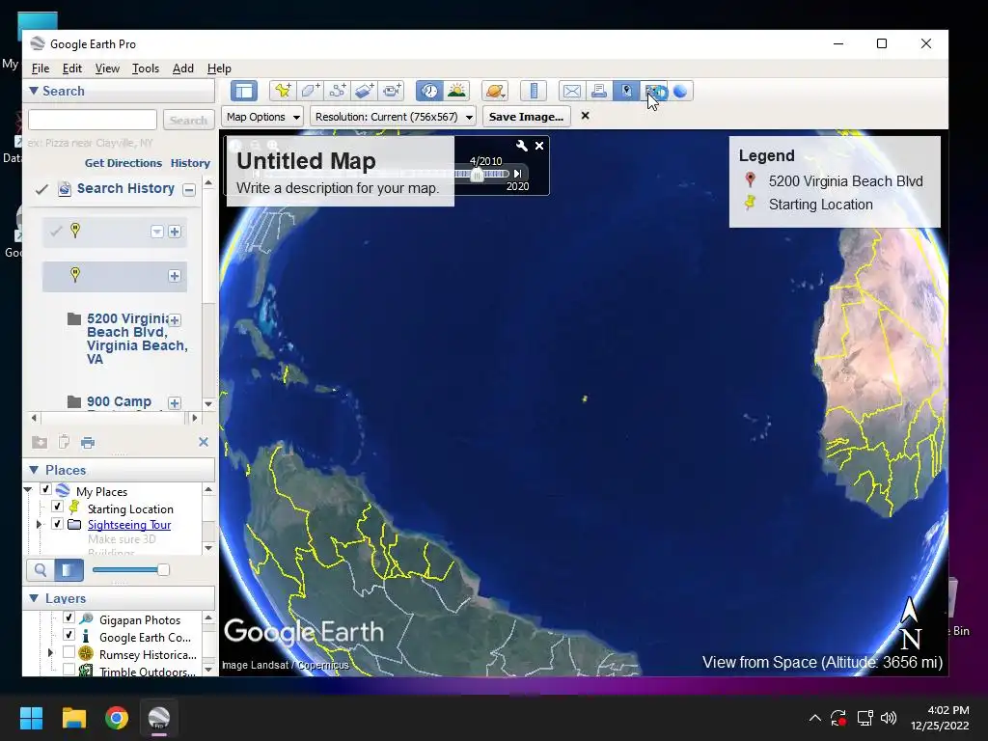Toggle the Starting Location checkbox
The image size is (988, 741).
pyautogui.click(x=57, y=507)
